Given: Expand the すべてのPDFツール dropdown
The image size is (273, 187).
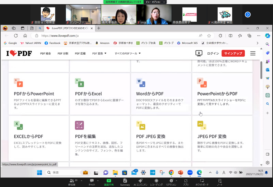Looking at the screenshot, I should pos(128,53).
